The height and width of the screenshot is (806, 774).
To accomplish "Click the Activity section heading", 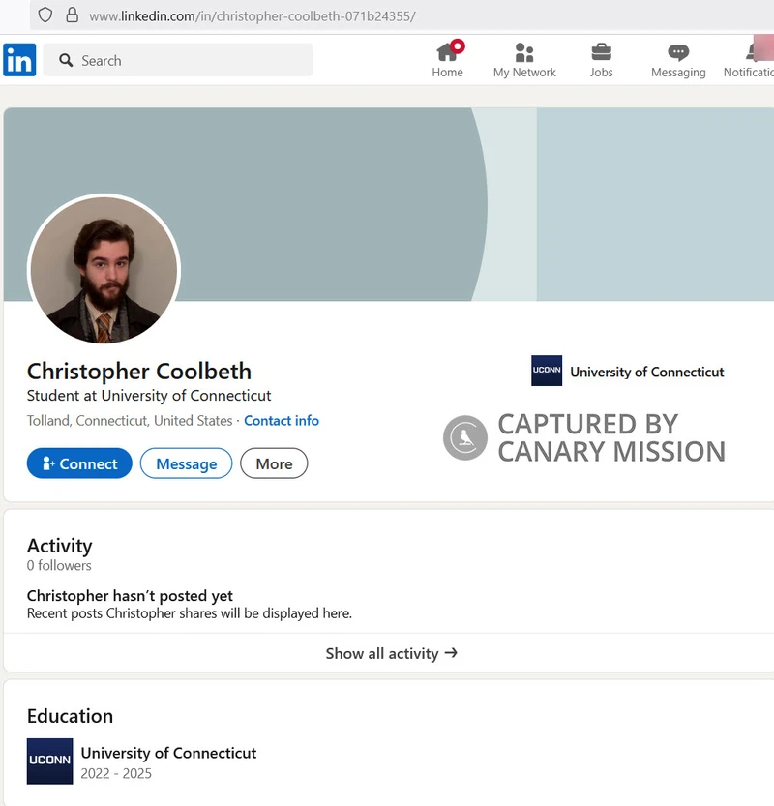I will coord(60,546).
